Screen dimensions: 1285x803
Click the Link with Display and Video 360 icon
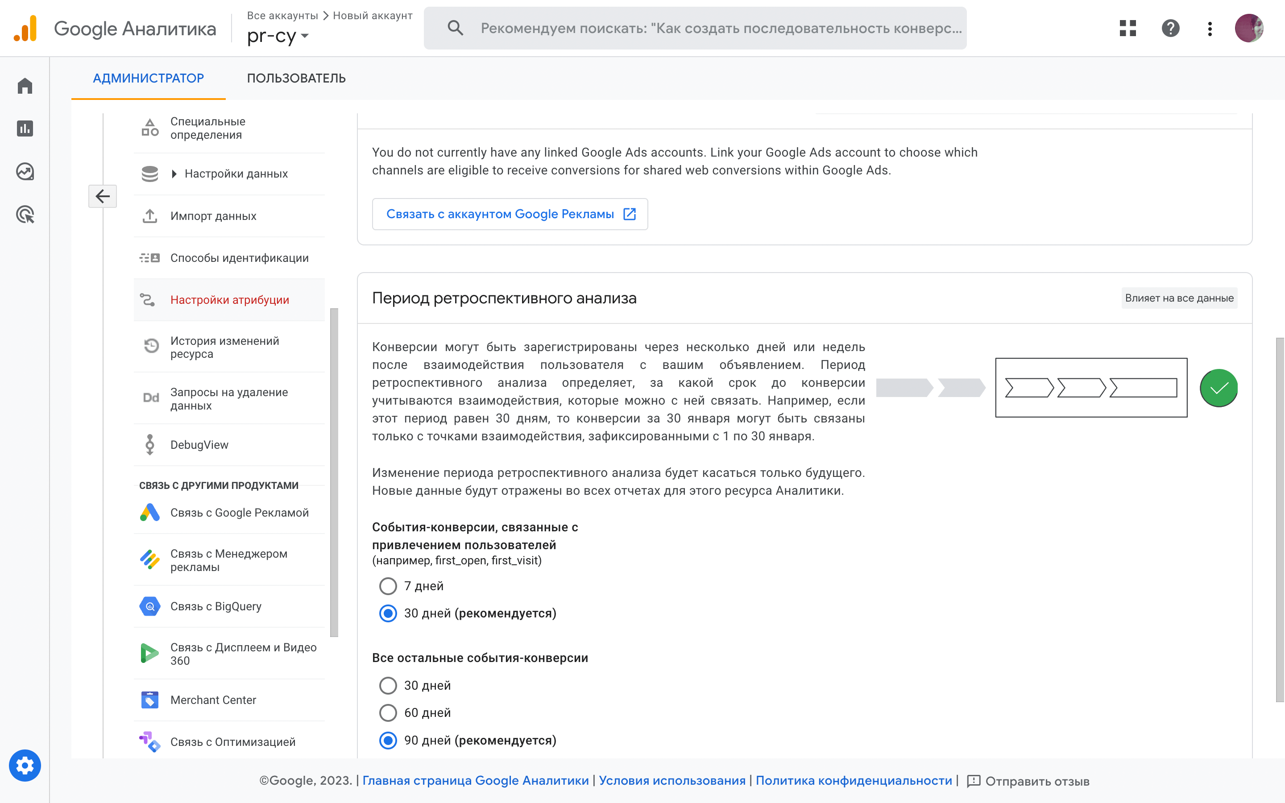click(150, 652)
